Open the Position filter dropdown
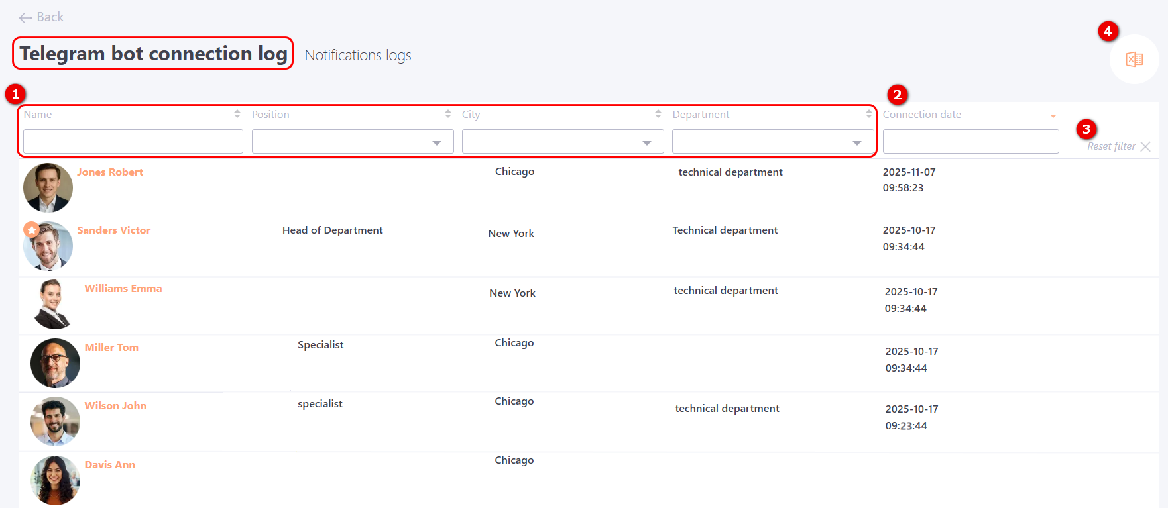 (436, 142)
